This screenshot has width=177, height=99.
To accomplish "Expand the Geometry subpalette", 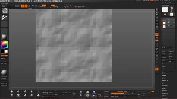I will coord(164,72).
